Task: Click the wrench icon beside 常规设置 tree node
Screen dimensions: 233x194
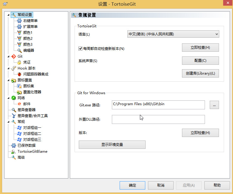Action: pyautogui.click(x=14, y=15)
